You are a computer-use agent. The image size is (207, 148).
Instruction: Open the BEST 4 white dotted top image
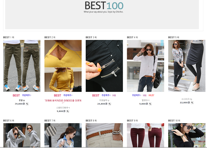[145, 66]
